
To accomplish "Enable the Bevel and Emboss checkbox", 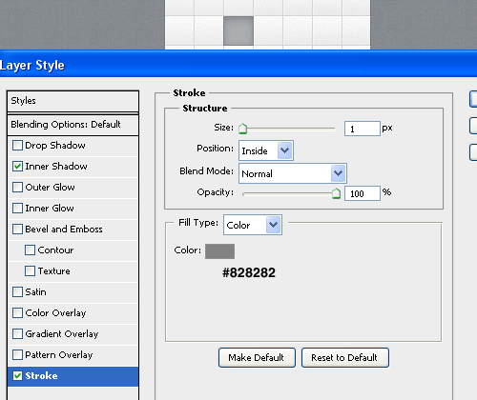I will [x=17, y=230].
